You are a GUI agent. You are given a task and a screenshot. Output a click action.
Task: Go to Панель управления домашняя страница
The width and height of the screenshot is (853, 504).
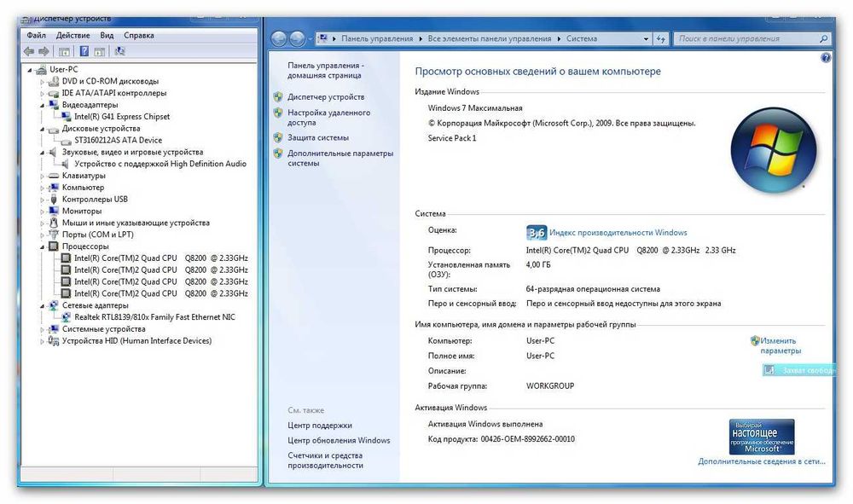point(325,71)
